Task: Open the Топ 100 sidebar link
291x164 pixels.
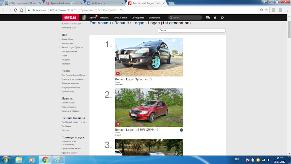Action: click(65, 131)
